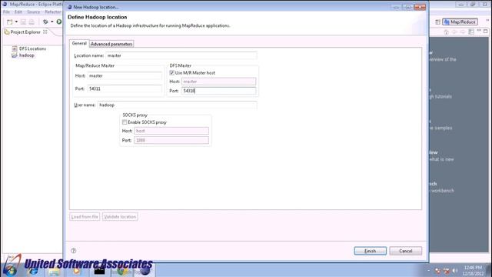
Task: Click the Map/Reduce Master Host field
Action: click(x=125, y=75)
